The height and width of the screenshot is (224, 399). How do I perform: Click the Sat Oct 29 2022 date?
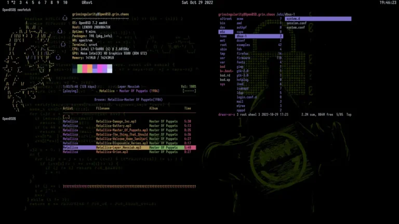coord(197,3)
